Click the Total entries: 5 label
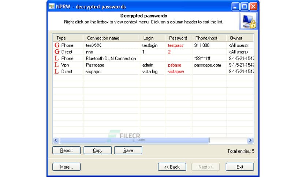Viewport: 306px width, 177px height. click(x=241, y=151)
